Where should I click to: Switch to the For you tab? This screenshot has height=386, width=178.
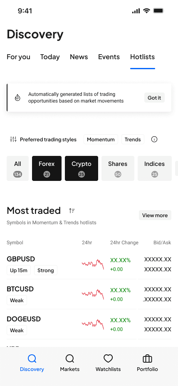(18, 57)
